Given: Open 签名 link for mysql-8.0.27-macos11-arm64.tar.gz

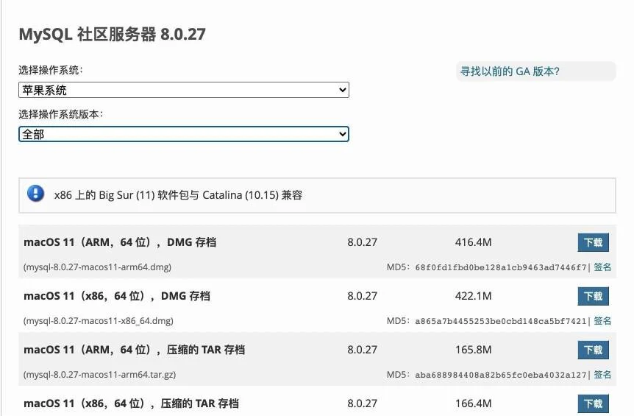Looking at the screenshot, I should click(602, 375).
